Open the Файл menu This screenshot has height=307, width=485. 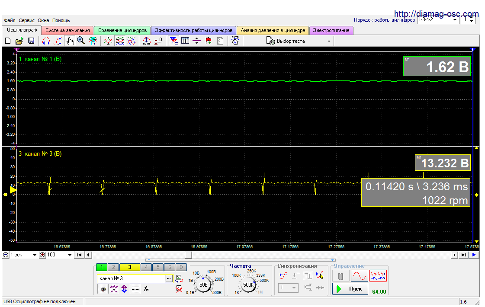[x=10, y=20]
